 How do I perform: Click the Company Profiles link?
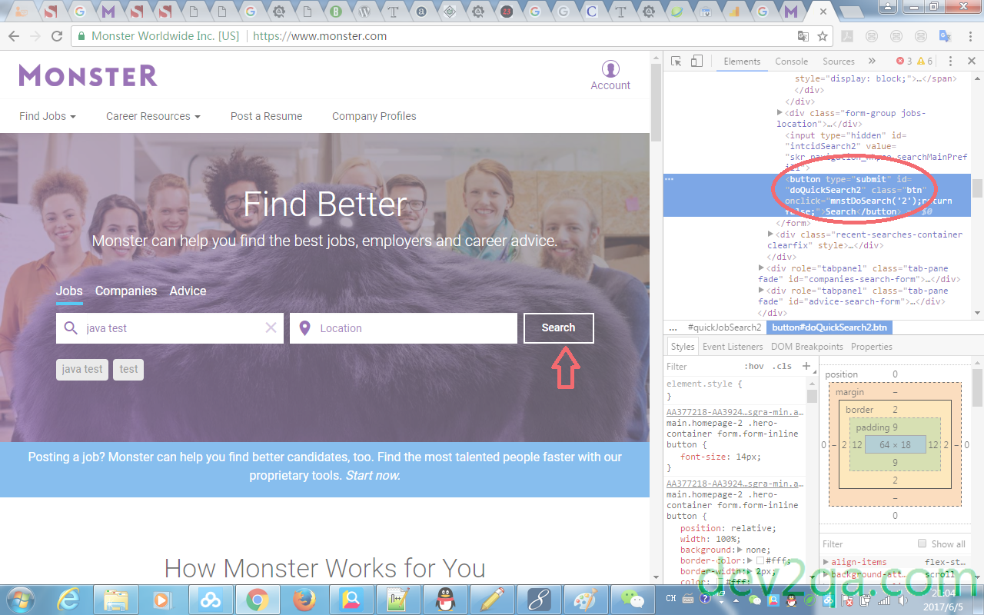coord(374,116)
